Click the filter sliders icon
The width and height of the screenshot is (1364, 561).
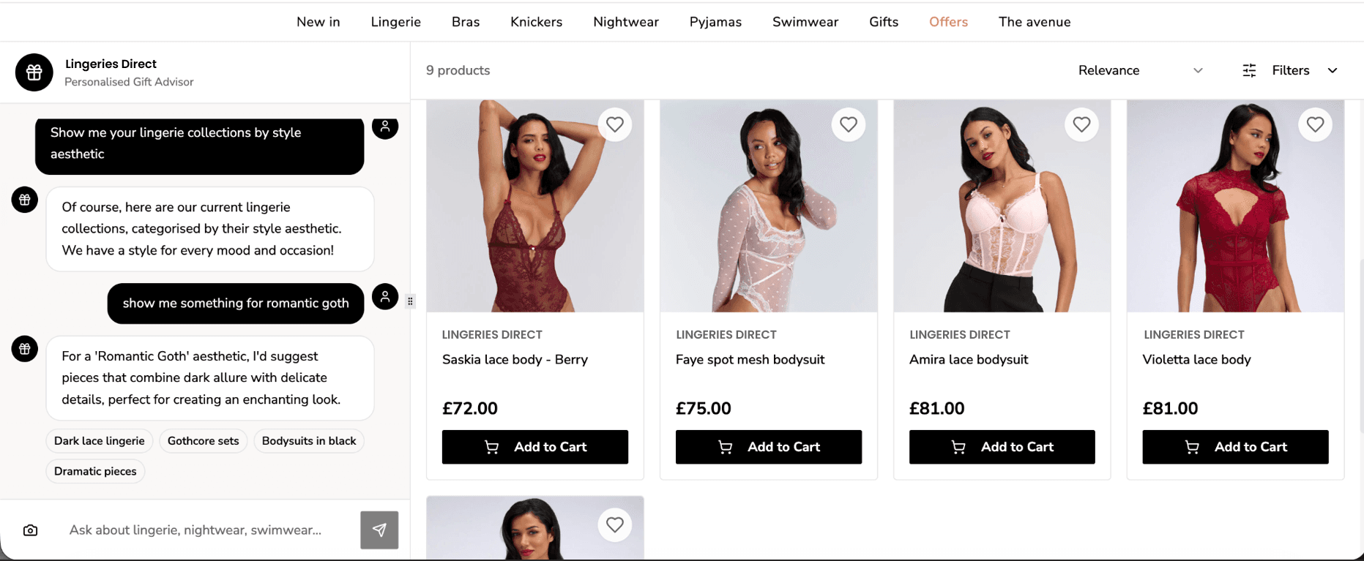click(x=1249, y=70)
